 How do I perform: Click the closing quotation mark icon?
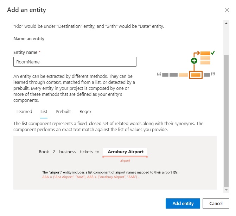coord(213,74)
